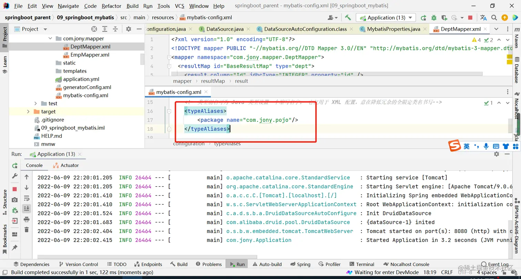This screenshot has width=521, height=279.
Task: Go to next highlighted problem in DeptMapper.xml
Action: [x=508, y=40]
